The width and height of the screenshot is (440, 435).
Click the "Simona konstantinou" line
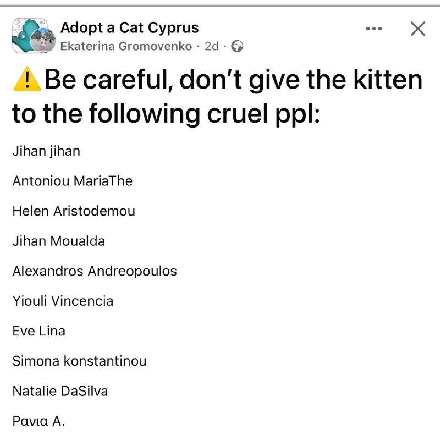(79, 361)
